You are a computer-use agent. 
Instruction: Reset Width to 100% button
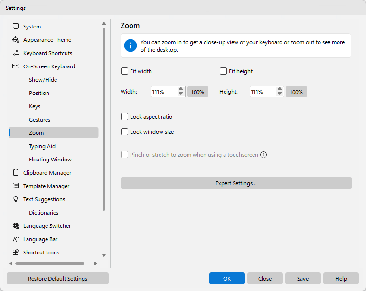tap(197, 92)
